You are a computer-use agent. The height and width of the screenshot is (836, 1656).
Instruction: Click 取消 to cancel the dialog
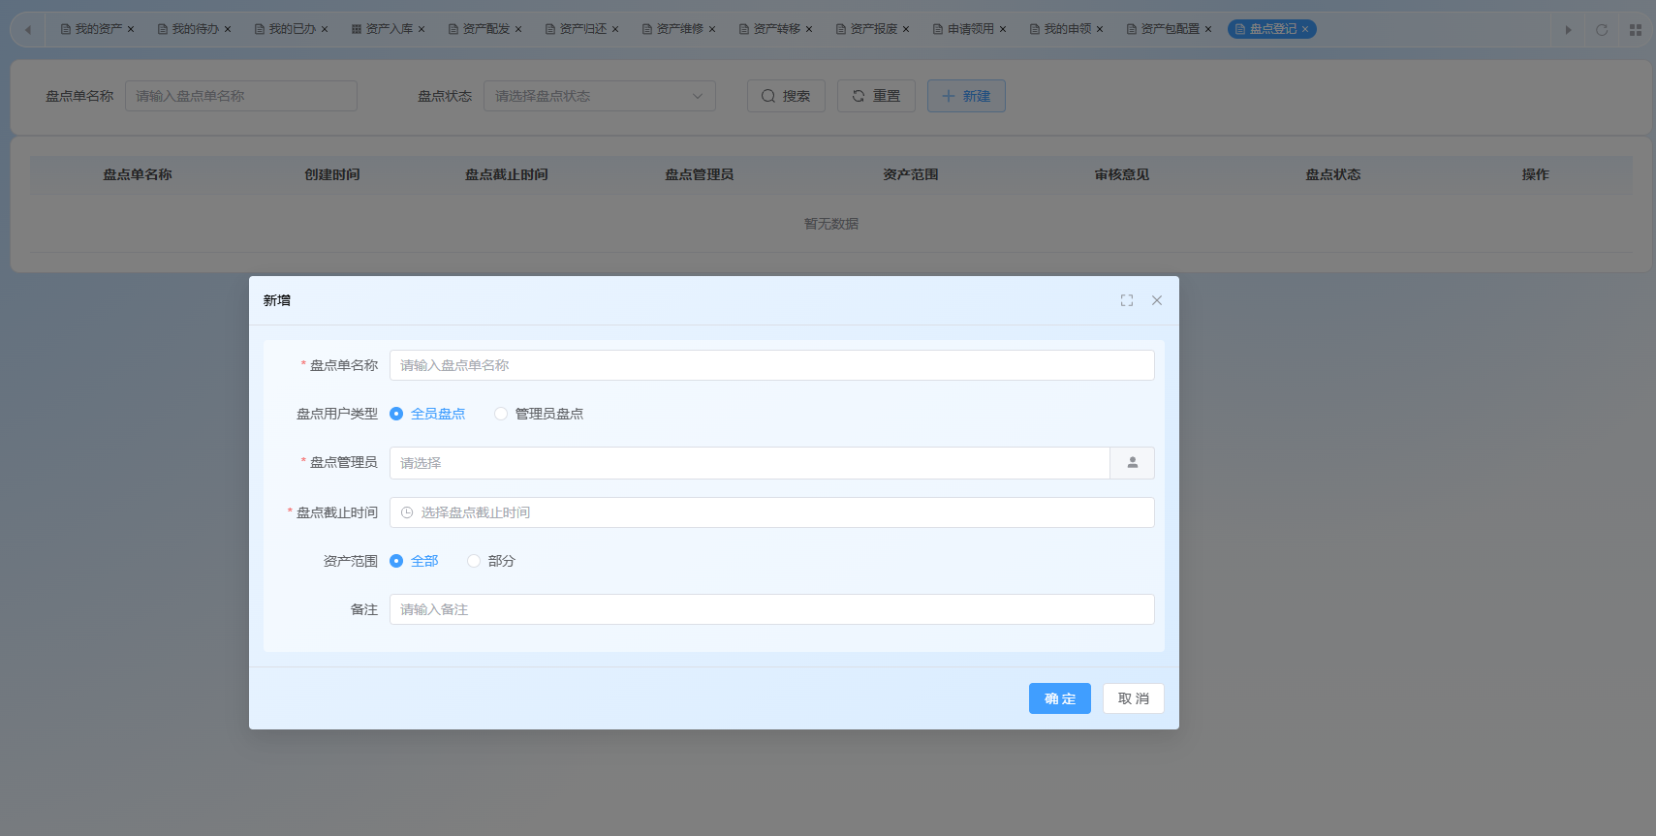click(1134, 698)
